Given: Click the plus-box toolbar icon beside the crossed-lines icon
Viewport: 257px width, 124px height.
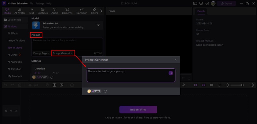Looking at the screenshot, I should (x=72, y=85).
